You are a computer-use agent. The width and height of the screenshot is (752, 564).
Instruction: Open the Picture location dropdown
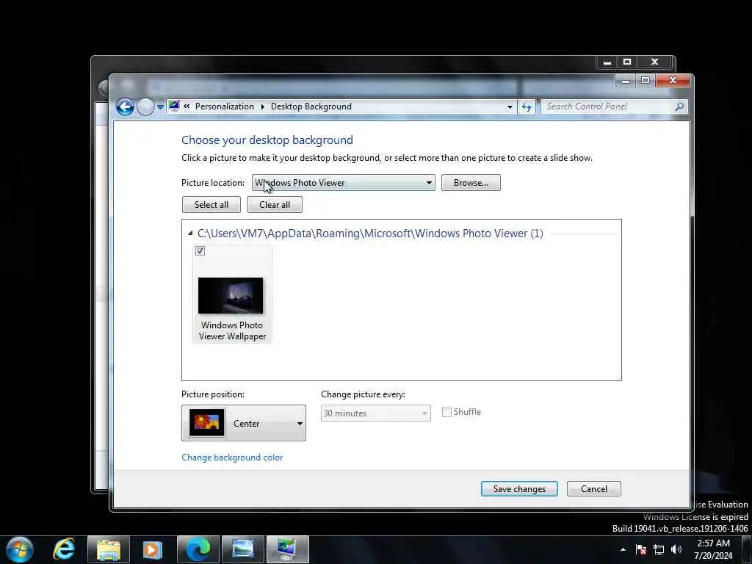[x=344, y=183]
